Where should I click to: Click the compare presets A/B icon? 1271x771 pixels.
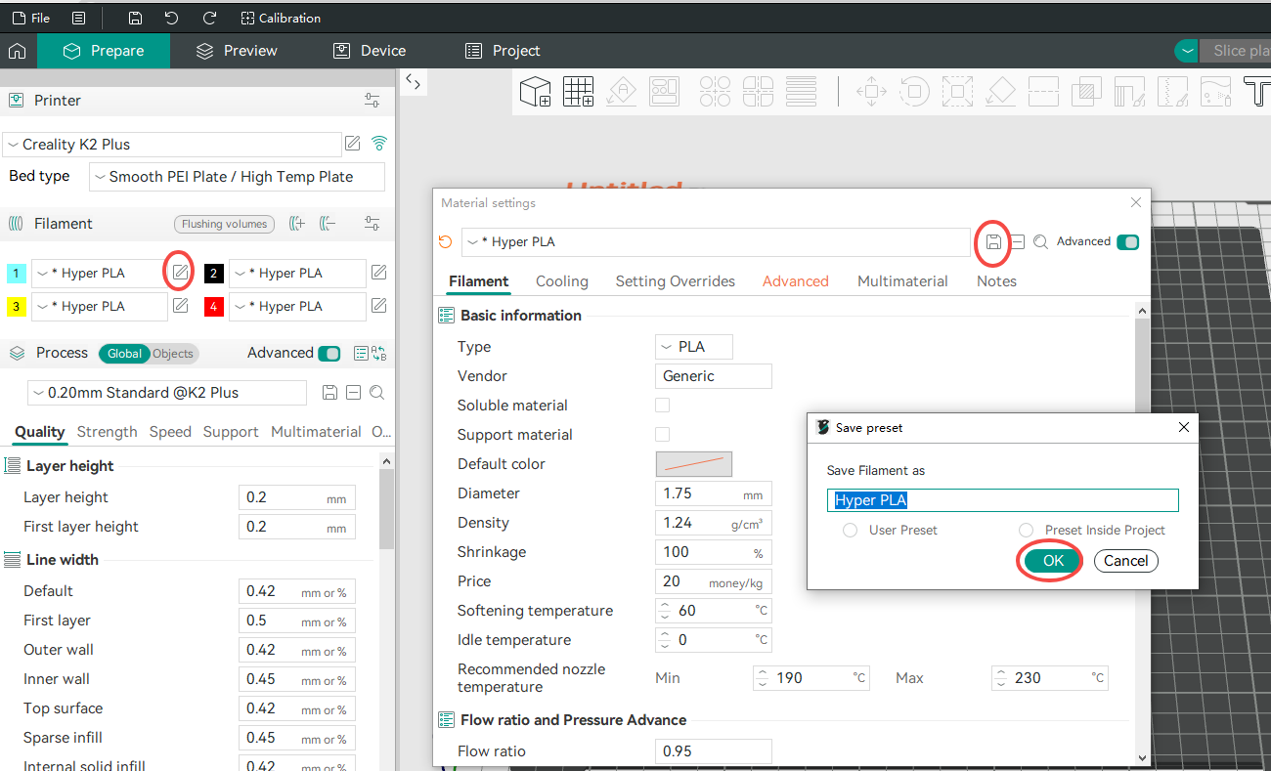click(378, 354)
